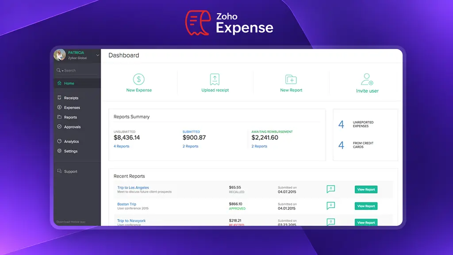Open the Trip to Los Angeles report link
The image size is (453, 255).
click(133, 187)
